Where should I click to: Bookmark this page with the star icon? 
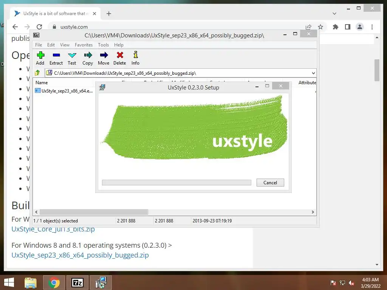pos(320,27)
